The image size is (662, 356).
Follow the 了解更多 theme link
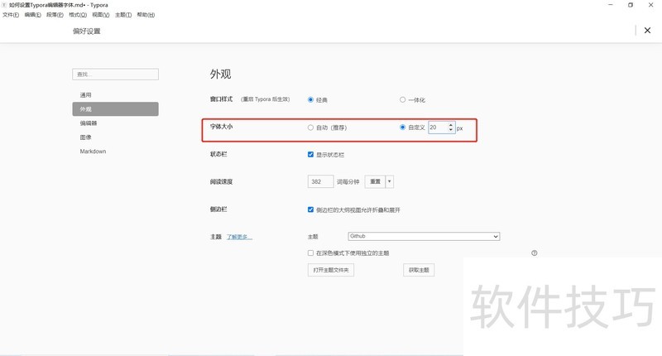[239, 237]
